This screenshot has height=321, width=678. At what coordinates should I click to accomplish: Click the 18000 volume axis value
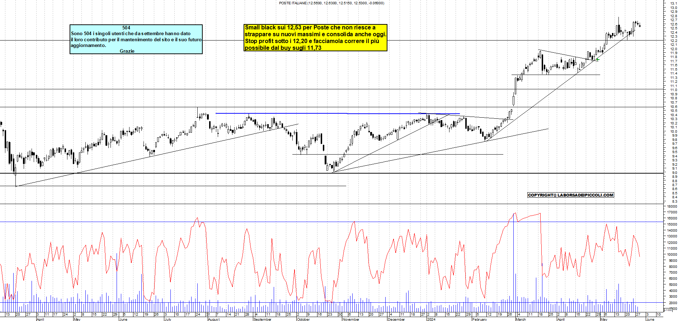point(672,206)
